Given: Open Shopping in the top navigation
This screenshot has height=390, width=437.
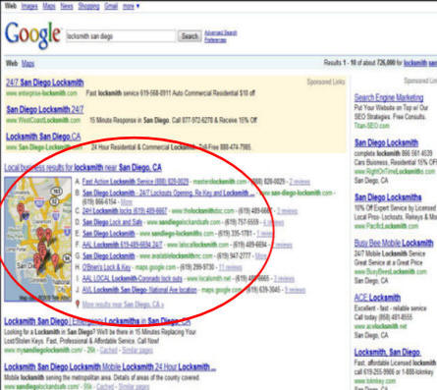Looking at the screenshot, I should [88, 6].
